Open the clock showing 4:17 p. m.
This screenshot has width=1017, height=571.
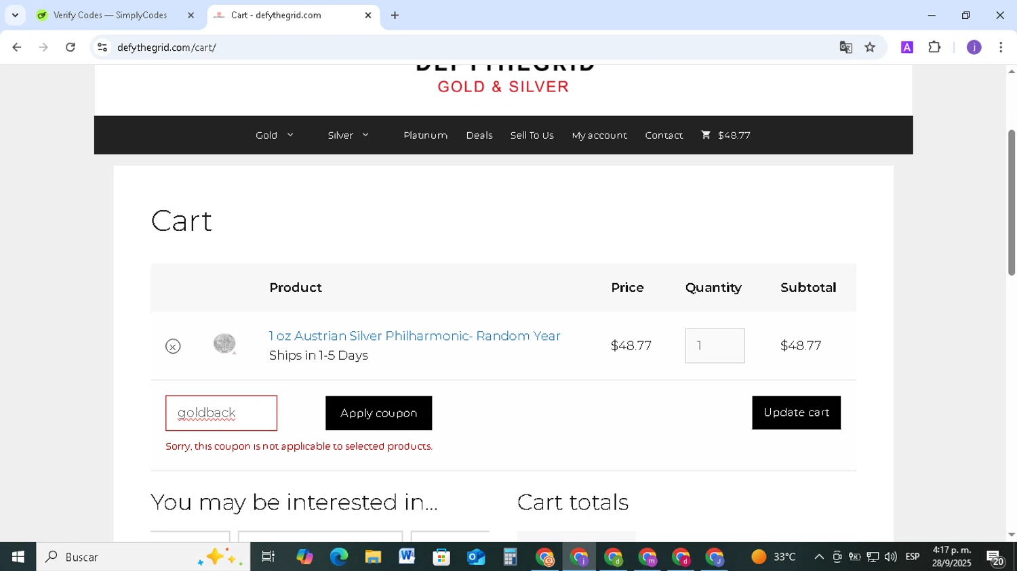coord(951,557)
